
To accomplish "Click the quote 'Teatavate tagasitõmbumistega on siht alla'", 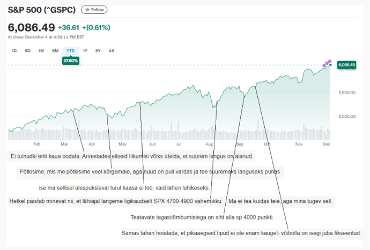I will (202, 217).
